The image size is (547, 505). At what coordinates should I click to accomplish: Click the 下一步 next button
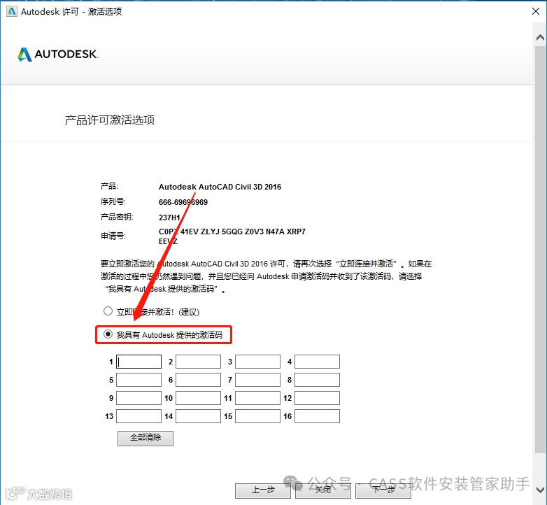point(383,490)
